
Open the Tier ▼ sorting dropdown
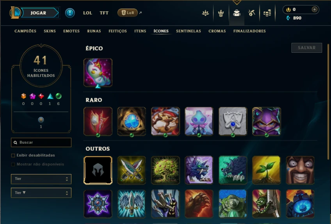coord(41,193)
